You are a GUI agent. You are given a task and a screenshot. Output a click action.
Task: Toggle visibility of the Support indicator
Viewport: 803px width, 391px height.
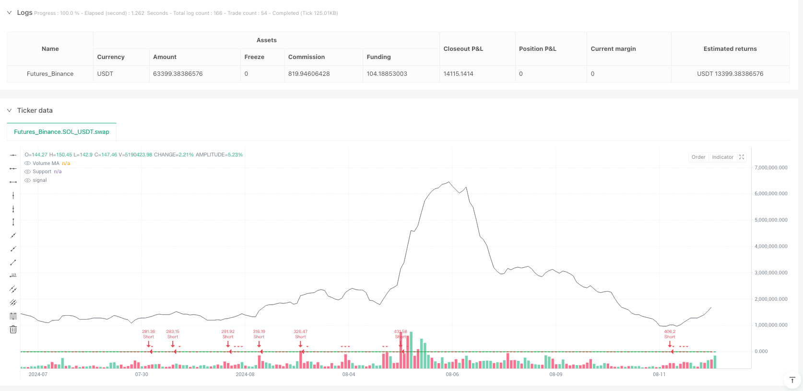coord(27,172)
